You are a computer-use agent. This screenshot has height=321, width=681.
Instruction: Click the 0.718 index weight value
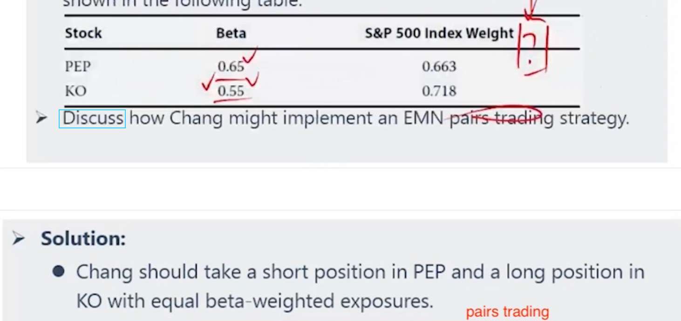point(439,91)
